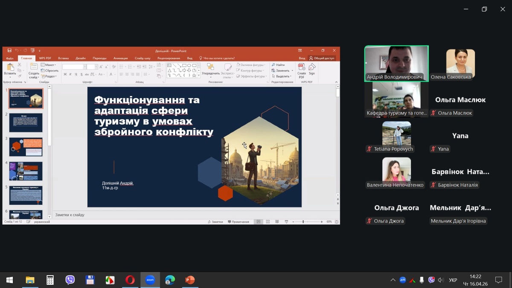Toggle the Заметки notes pane button
The height and width of the screenshot is (288, 512).
(215, 222)
